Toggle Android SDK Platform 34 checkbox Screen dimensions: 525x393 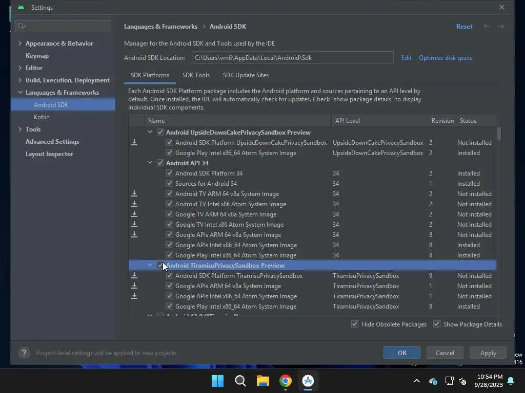pyautogui.click(x=170, y=173)
